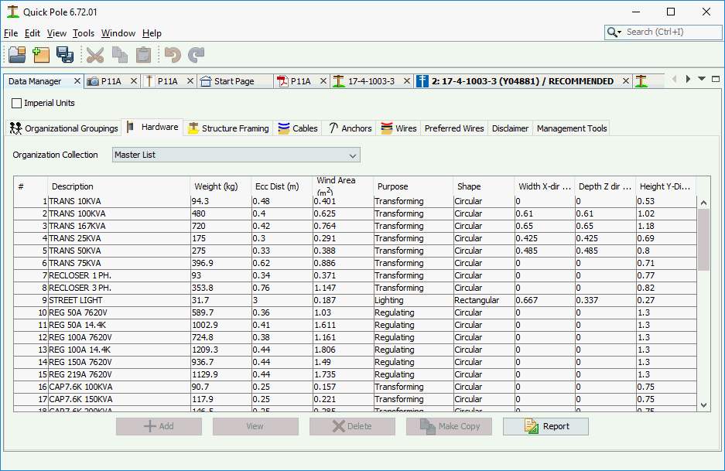Screen dimensions: 725x471
Task: Click the pole icon on 17-4-1003-3 tab
Action: point(339,81)
